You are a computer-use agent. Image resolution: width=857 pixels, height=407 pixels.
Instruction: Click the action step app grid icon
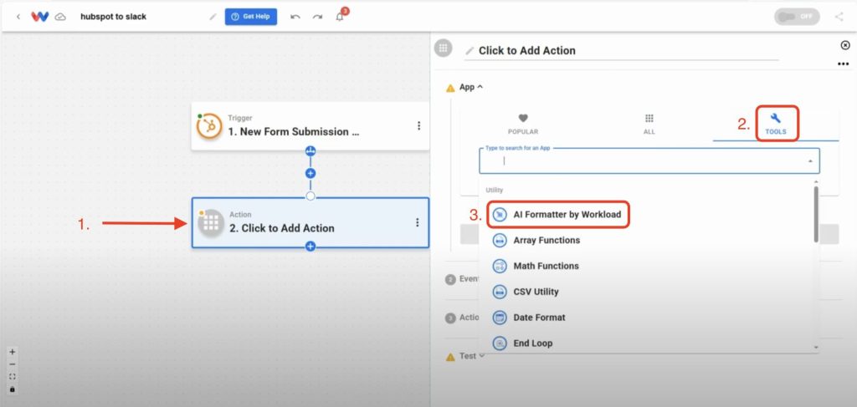(211, 222)
